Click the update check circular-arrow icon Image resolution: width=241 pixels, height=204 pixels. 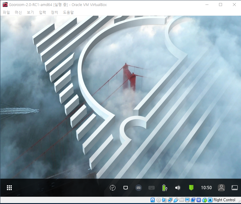[x=113, y=188]
